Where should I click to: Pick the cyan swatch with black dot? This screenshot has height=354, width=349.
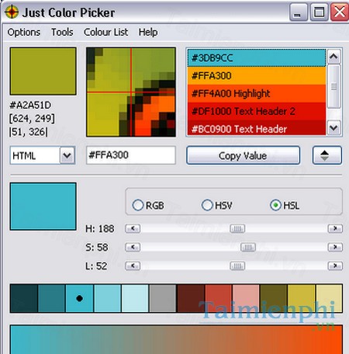79,298
